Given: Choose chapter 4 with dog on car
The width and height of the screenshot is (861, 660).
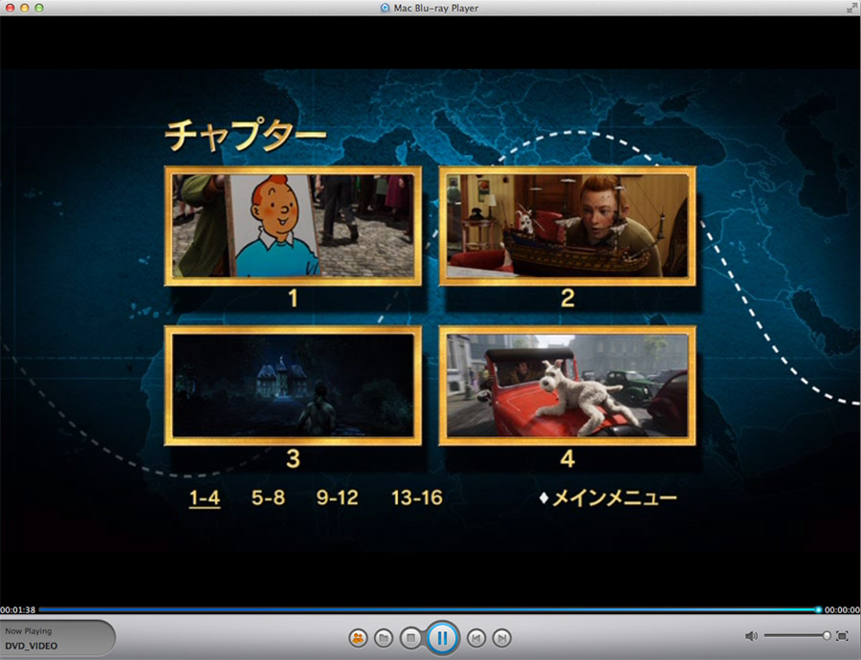Looking at the screenshot, I should [567, 385].
